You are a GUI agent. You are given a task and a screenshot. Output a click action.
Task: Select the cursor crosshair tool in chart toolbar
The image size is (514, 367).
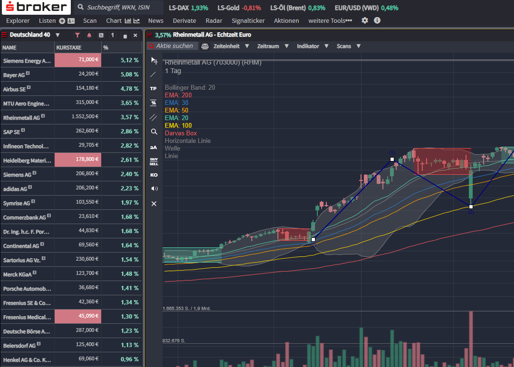[154, 61]
